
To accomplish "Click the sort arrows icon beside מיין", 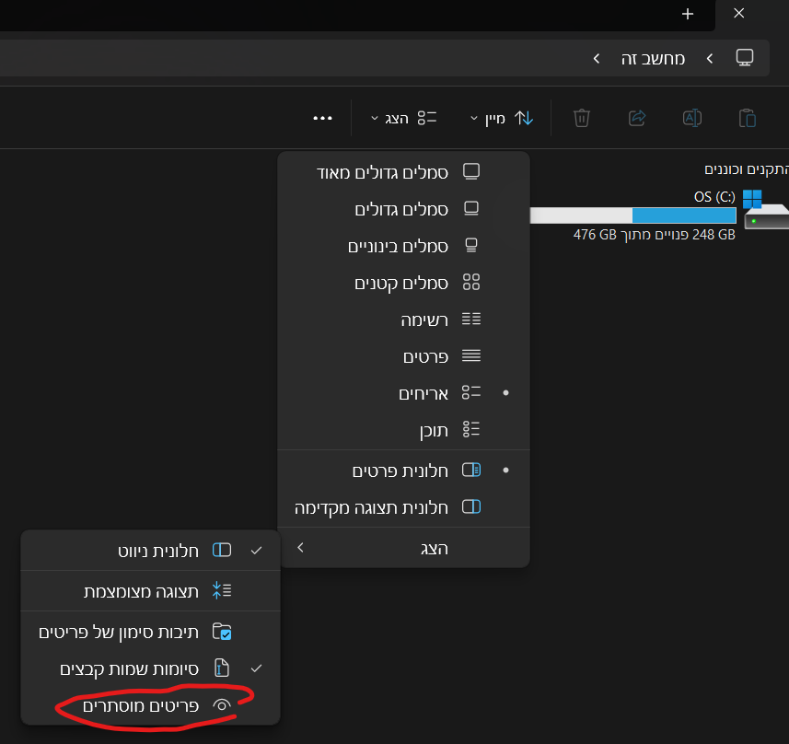I will 524,118.
